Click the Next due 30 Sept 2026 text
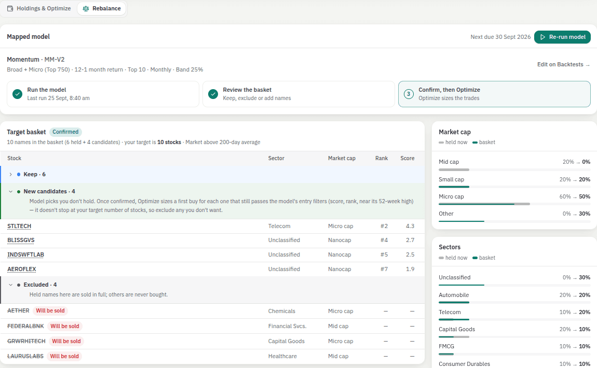 (x=500, y=37)
